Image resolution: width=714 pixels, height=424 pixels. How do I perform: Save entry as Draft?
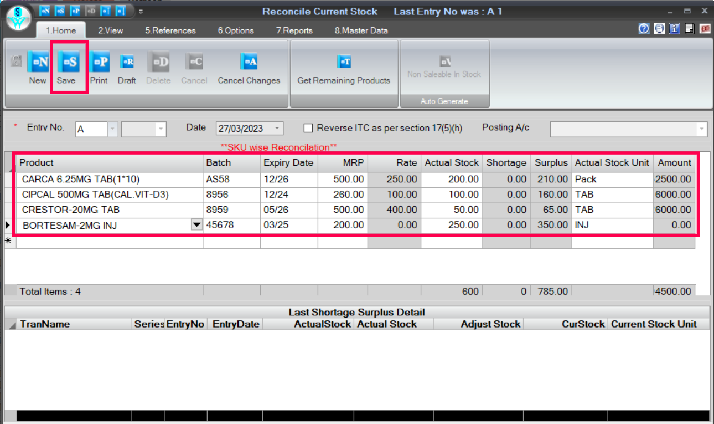(x=127, y=63)
